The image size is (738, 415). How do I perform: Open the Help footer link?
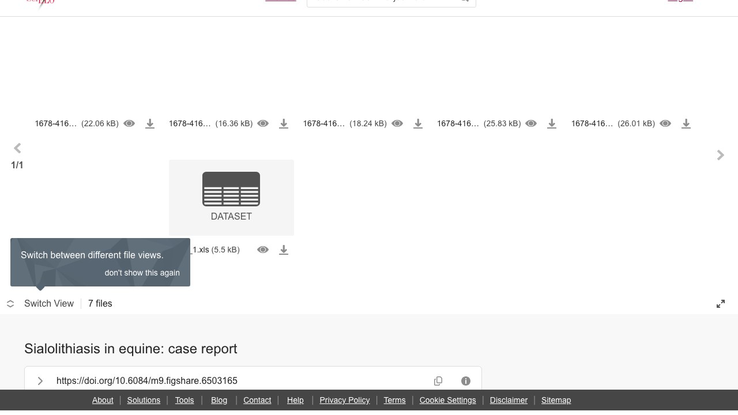pyautogui.click(x=295, y=400)
